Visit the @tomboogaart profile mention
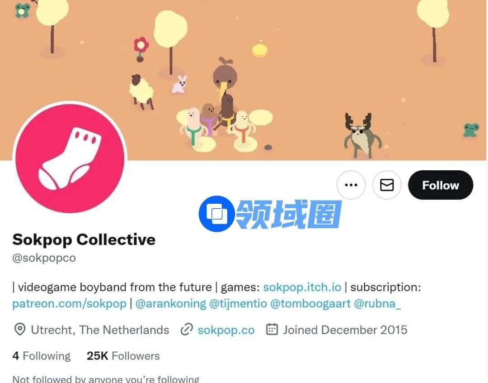488x383 pixels. 310,303
